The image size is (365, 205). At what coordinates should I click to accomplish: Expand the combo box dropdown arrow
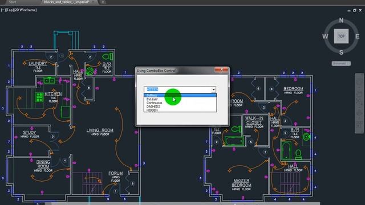click(x=213, y=89)
